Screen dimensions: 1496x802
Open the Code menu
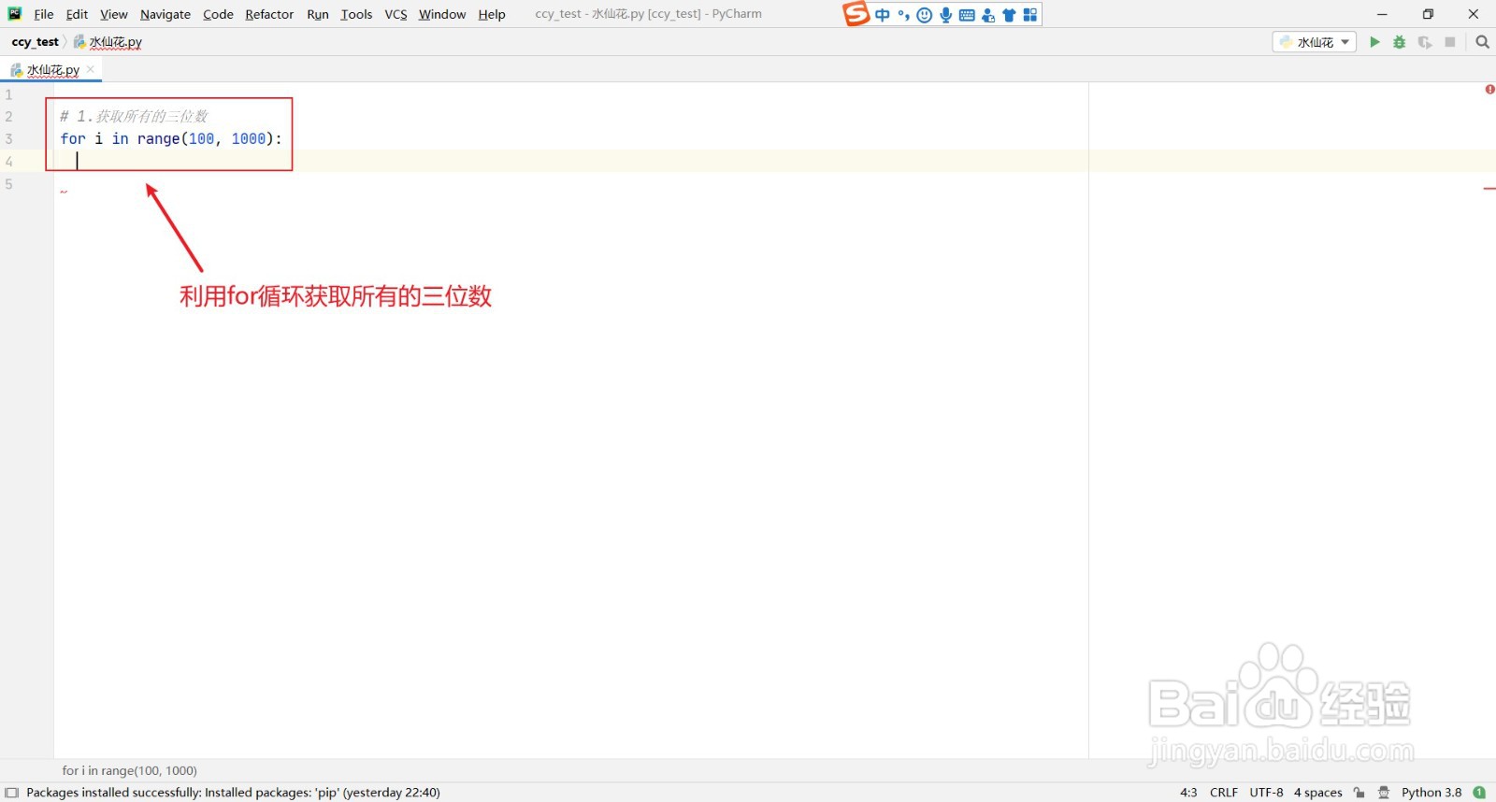(x=218, y=14)
